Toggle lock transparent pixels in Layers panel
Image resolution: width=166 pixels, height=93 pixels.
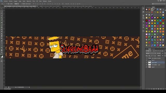(149, 56)
